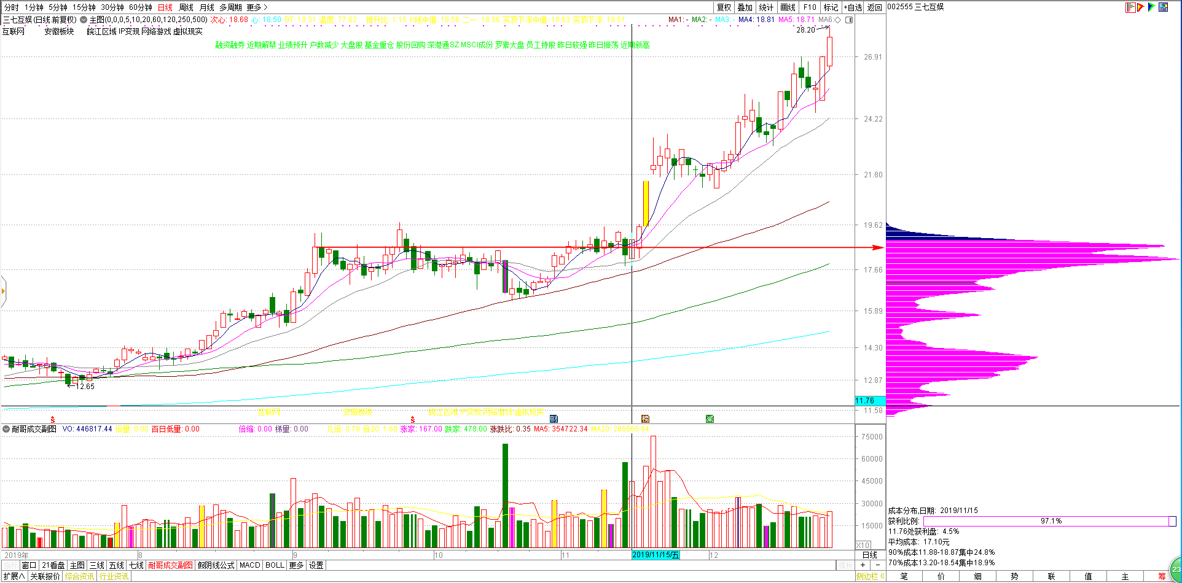Click the 获利比例 97.1% progress bar
Screen dimensions: 1182x583
click(1049, 521)
